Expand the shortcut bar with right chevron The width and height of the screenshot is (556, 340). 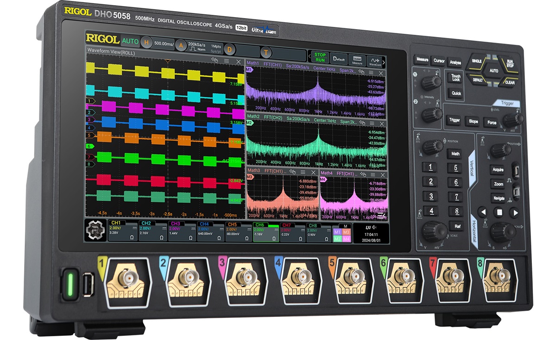pyautogui.click(x=384, y=62)
